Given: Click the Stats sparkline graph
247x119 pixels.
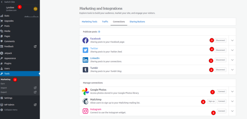Looking at the screenshot, I should tap(32, 16).
